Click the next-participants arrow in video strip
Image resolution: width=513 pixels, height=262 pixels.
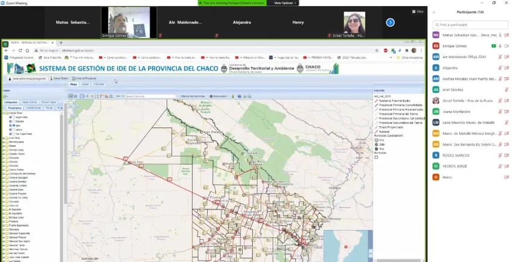tap(390, 22)
